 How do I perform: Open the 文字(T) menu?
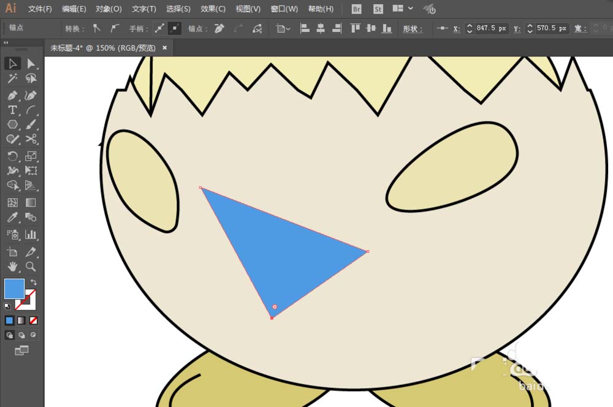pyautogui.click(x=144, y=9)
